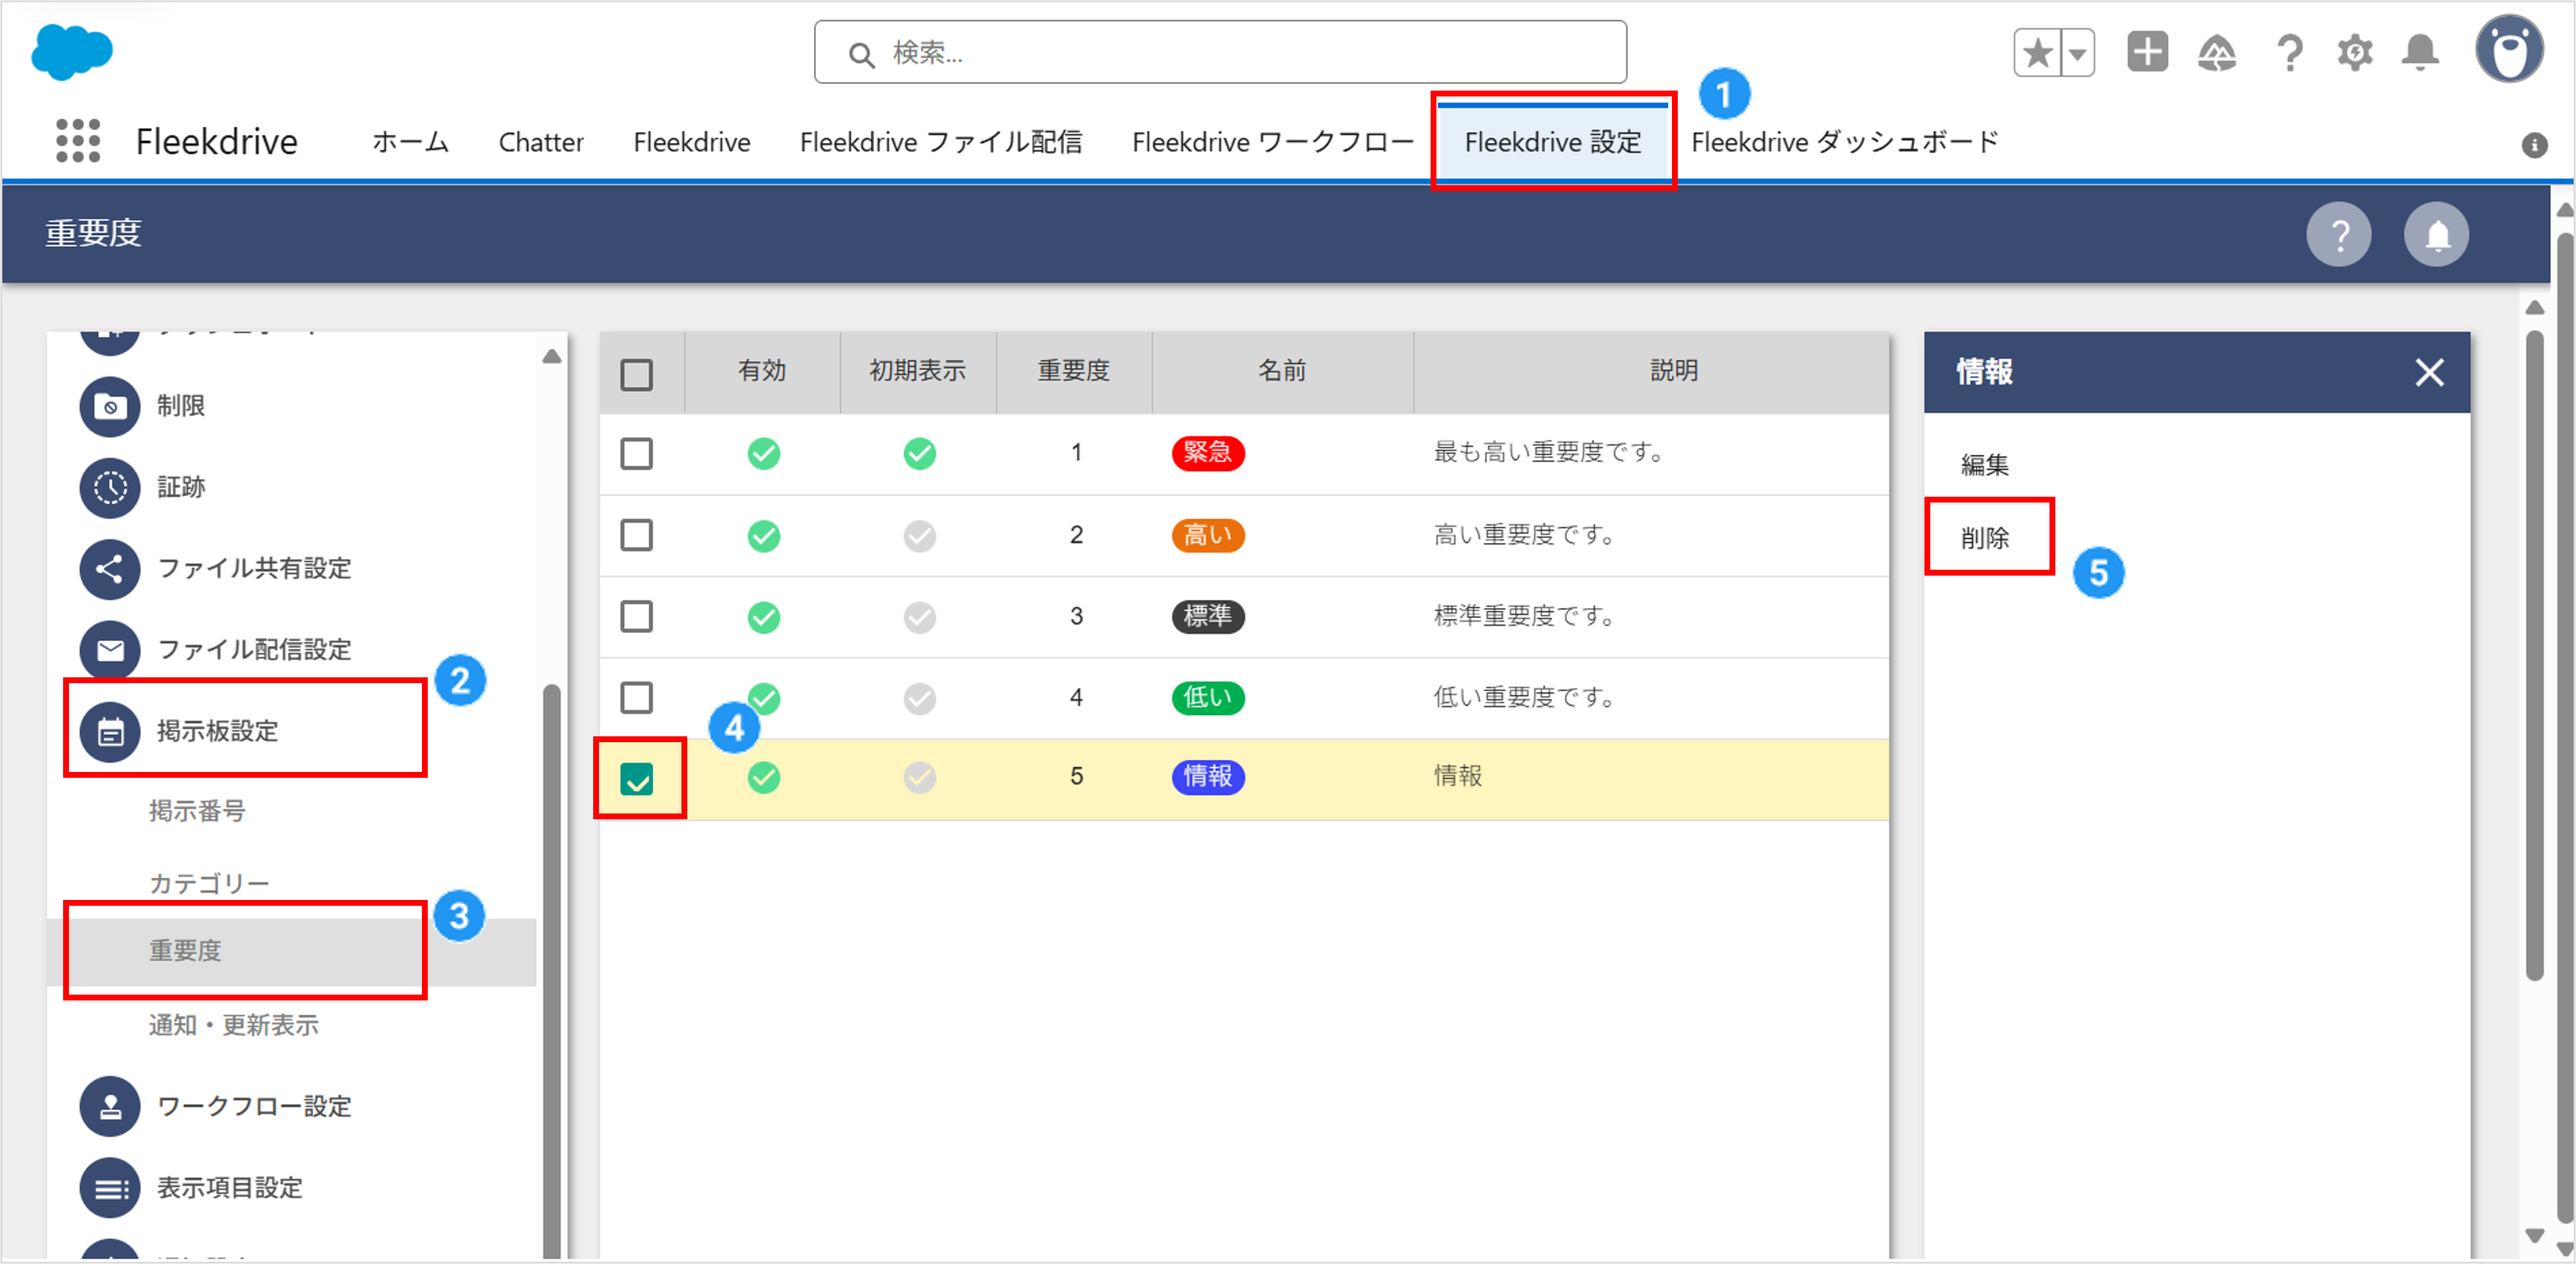This screenshot has height=1264, width=2576.
Task: Open the 掲示番号 submenu item
Action: [x=197, y=811]
